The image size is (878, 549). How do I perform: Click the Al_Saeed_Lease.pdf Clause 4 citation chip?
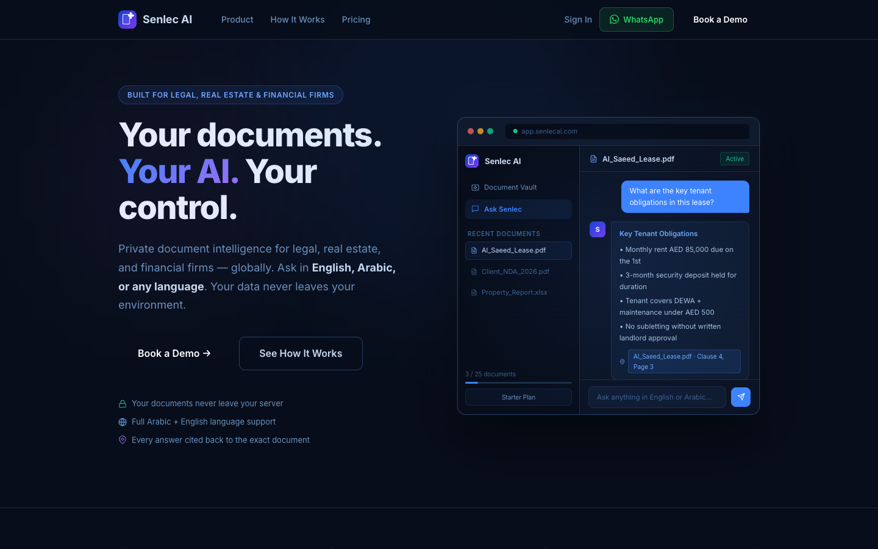(684, 361)
